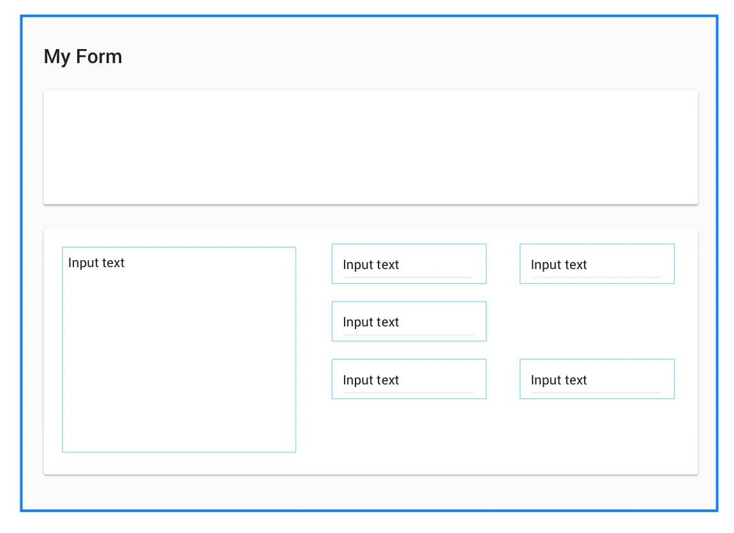The height and width of the screenshot is (533, 734).
Task: Click the underline of the third-row middle Input text field
Action: pos(408,393)
